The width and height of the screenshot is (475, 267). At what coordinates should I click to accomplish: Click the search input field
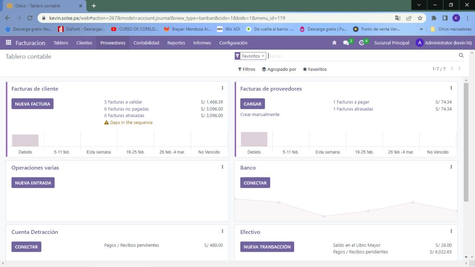(362, 56)
